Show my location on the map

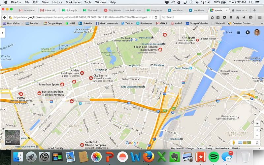click(257, 123)
